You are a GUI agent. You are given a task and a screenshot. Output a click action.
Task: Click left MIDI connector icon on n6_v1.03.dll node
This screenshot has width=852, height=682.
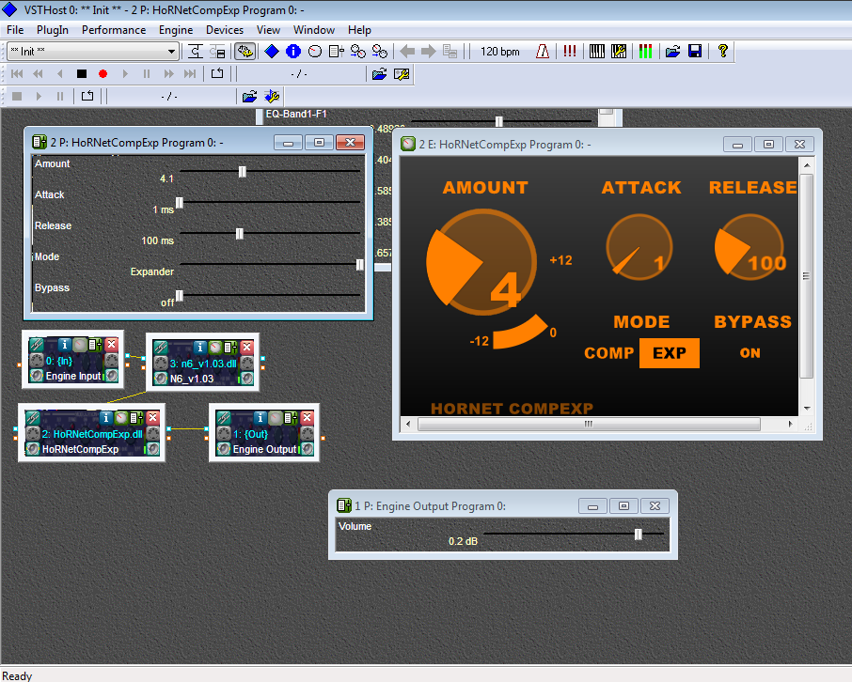point(160,364)
